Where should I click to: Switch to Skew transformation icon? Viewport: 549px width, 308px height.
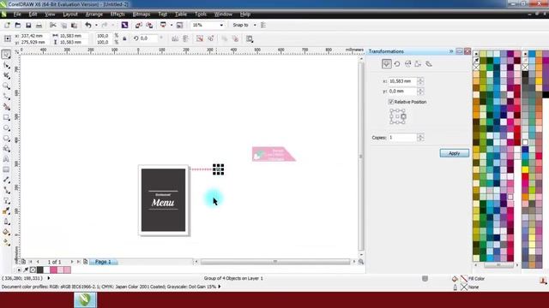429,64
